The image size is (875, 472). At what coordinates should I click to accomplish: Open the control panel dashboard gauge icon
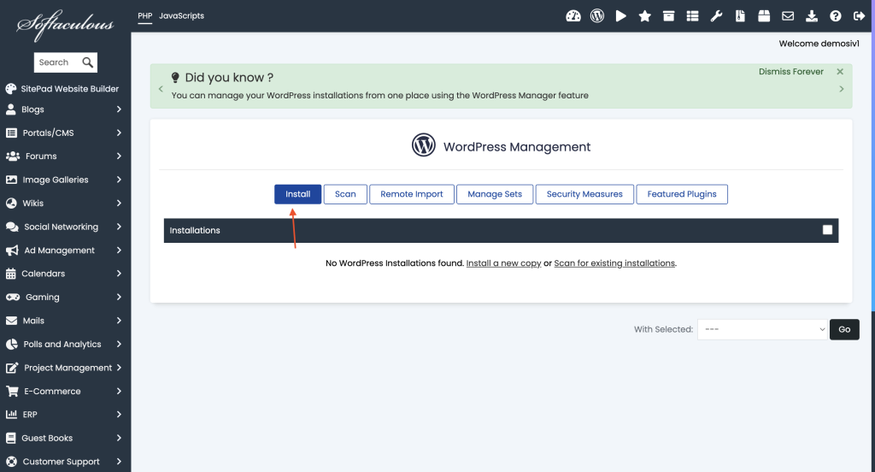(573, 16)
